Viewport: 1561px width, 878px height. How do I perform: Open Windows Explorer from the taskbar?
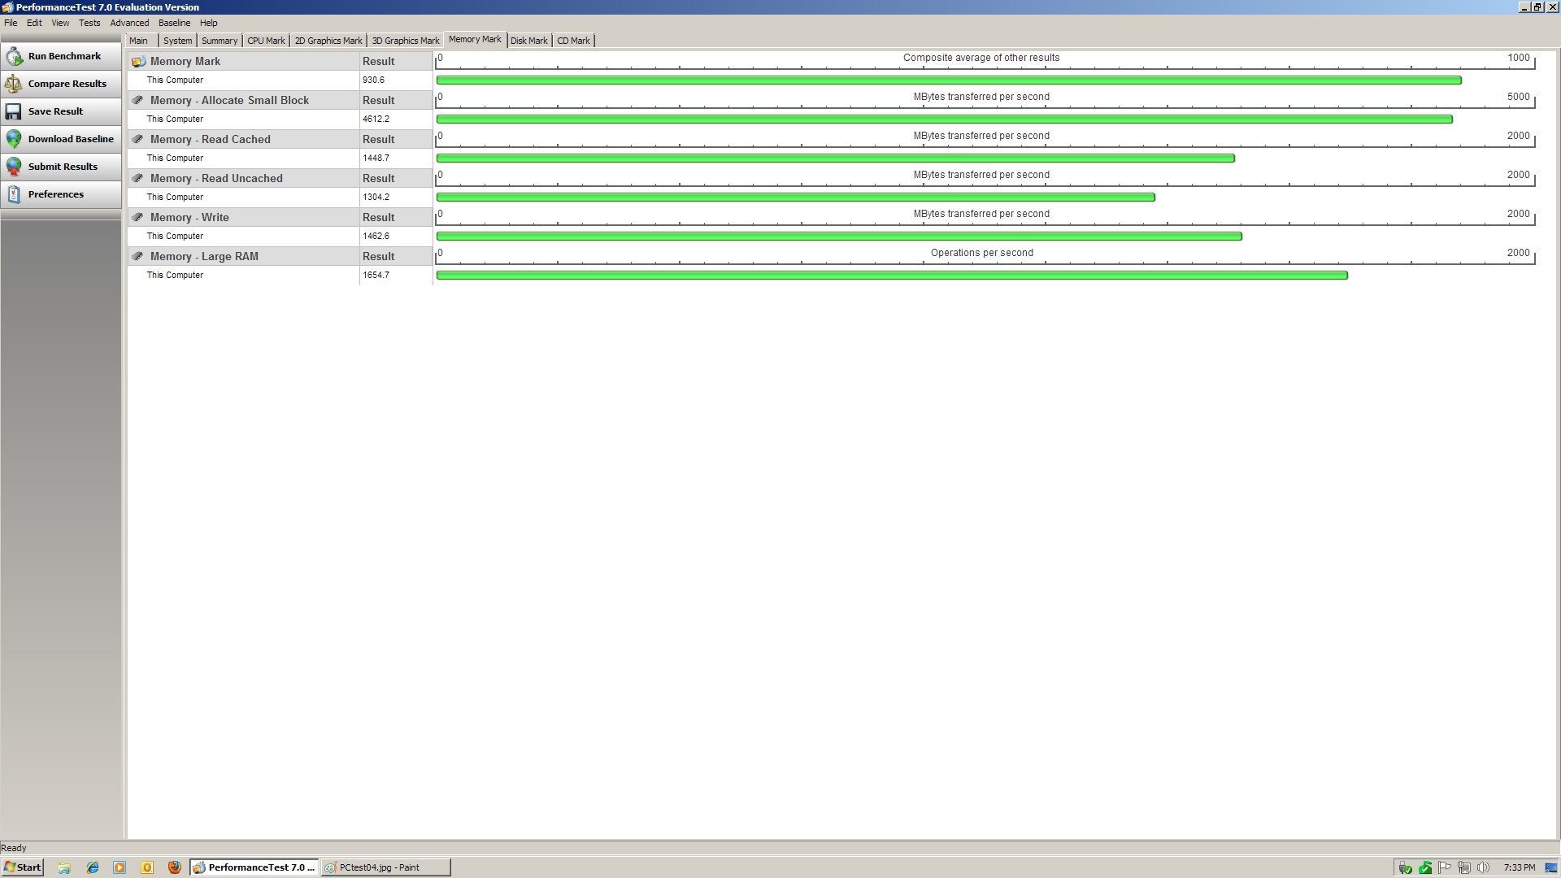64,867
